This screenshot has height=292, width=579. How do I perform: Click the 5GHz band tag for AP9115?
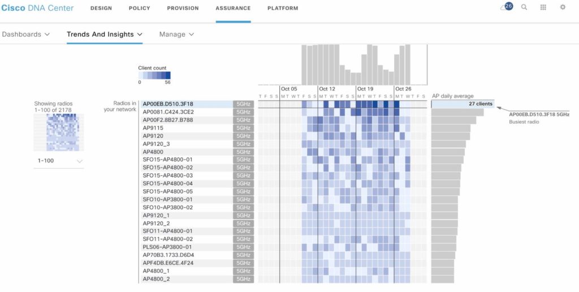click(243, 128)
